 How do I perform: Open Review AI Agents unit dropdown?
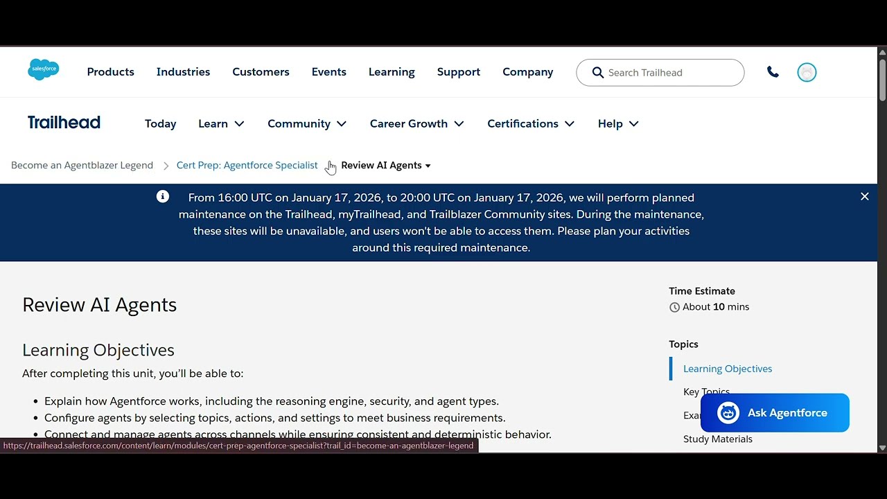coord(385,165)
